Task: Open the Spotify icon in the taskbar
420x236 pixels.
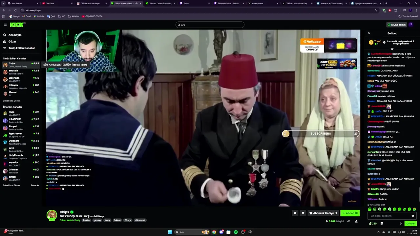Action: (x=236, y=232)
